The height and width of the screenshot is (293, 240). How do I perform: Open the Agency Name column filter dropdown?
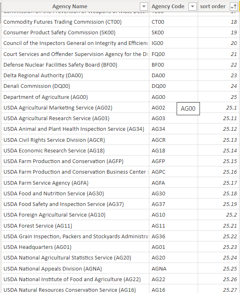pyautogui.click(x=144, y=7)
